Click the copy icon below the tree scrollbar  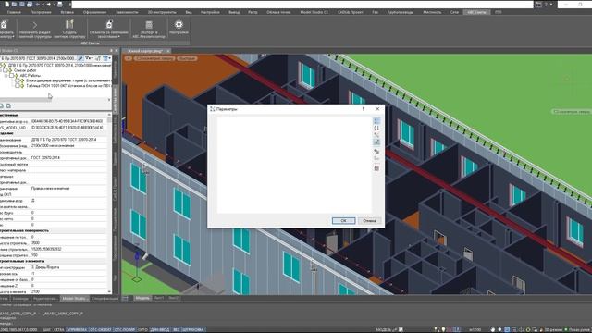pos(8,106)
